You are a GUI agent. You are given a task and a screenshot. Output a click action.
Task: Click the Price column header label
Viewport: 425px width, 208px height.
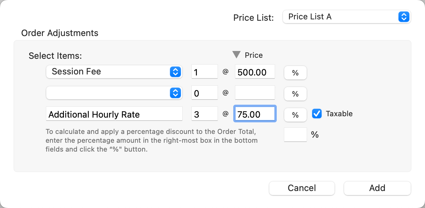[254, 55]
